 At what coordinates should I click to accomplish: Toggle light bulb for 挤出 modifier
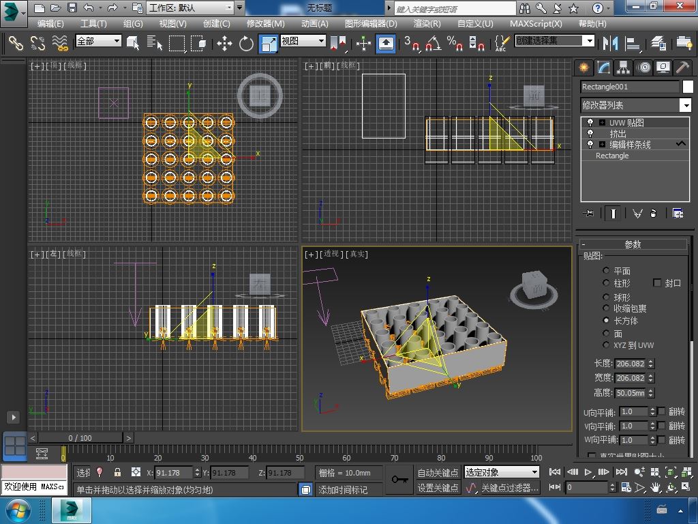590,134
